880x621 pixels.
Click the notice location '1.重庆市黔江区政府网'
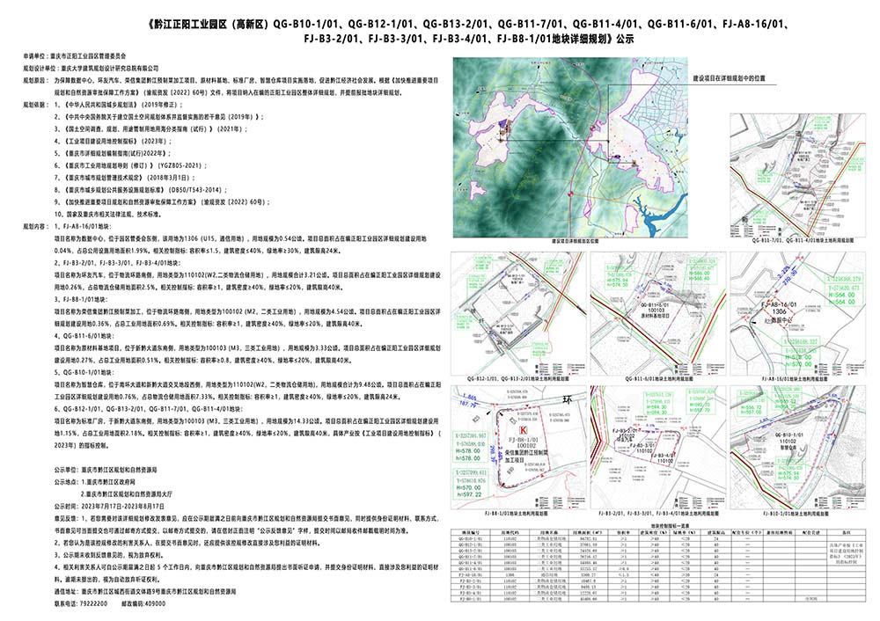pyautogui.click(x=108, y=482)
